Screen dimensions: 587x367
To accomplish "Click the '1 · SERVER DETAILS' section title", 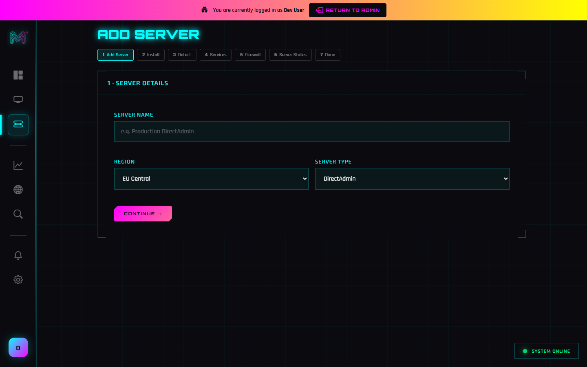I will pos(138,83).
